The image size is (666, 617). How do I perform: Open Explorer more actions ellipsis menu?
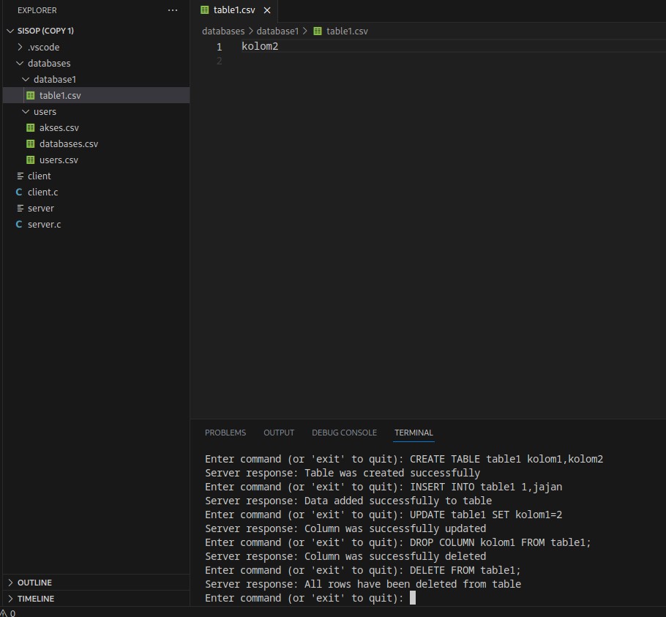coord(173,10)
